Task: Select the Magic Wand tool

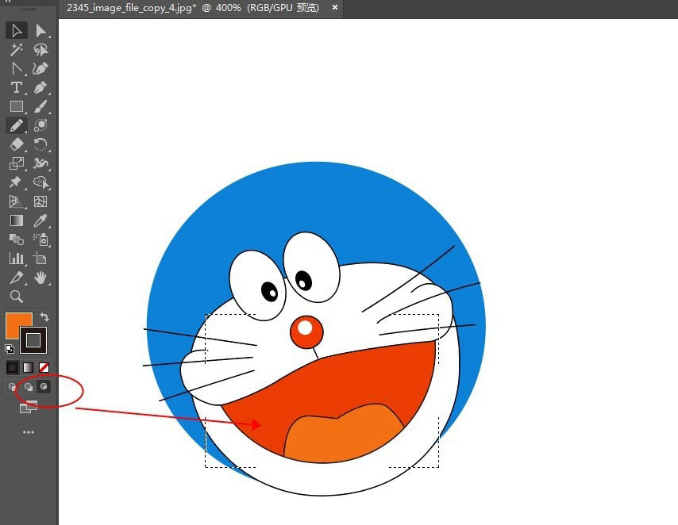Action: tap(17, 50)
